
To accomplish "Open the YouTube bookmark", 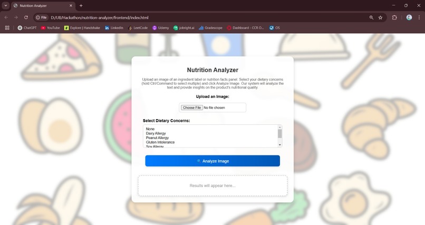I will click(51, 27).
